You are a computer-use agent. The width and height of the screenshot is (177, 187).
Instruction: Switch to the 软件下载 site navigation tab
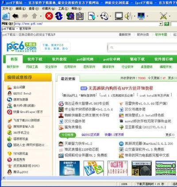(35, 59)
